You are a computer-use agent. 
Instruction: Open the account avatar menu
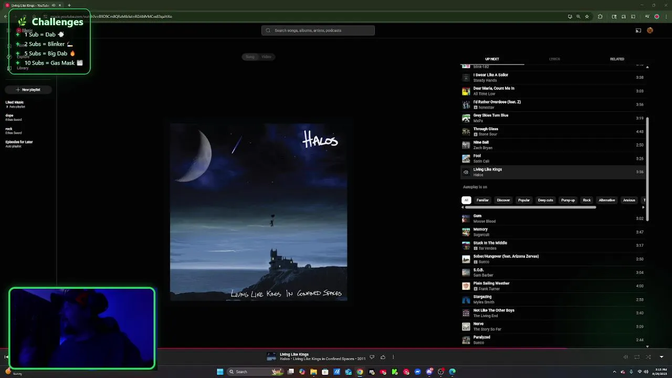(650, 30)
